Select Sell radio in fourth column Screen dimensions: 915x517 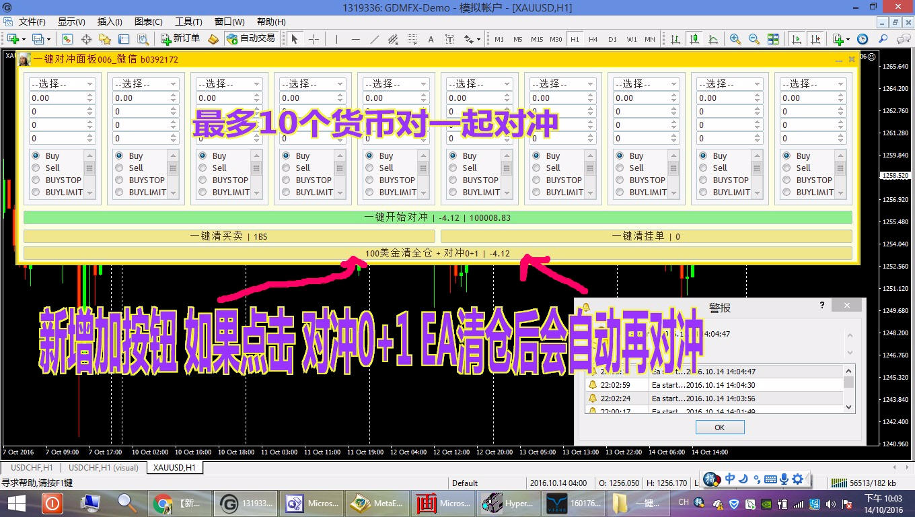[286, 168]
